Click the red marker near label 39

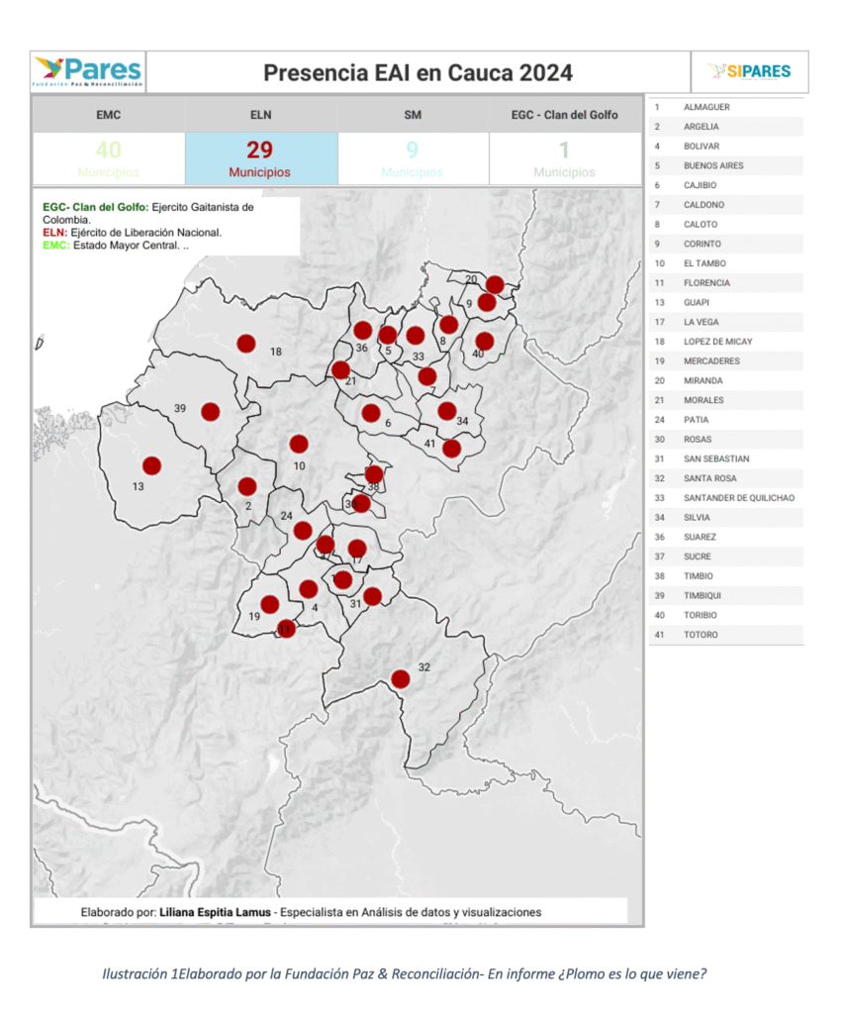click(211, 411)
